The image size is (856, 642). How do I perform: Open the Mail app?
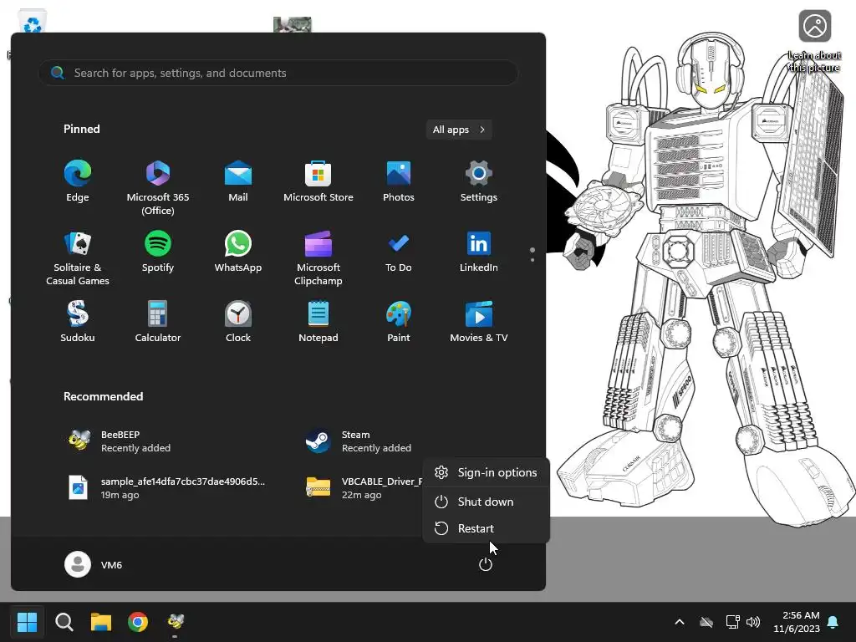238,181
